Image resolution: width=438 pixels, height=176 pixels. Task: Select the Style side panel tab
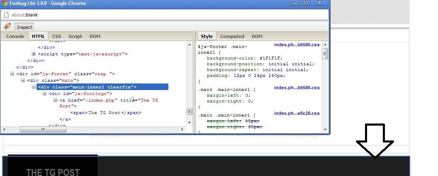207,36
